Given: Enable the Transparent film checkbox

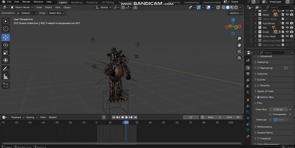Looking at the screenshot, I should tap(270, 114).
